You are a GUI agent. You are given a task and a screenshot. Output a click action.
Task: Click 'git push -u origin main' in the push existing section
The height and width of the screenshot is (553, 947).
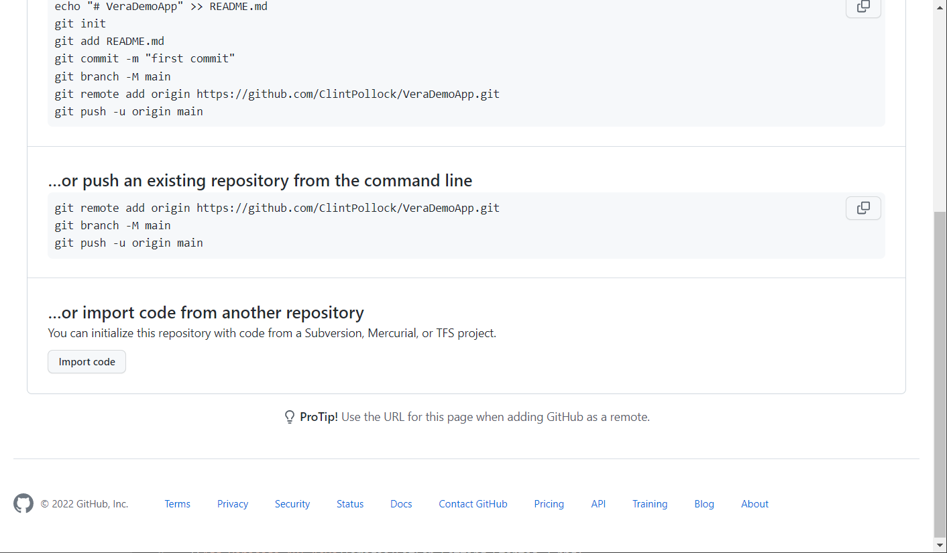(x=129, y=243)
